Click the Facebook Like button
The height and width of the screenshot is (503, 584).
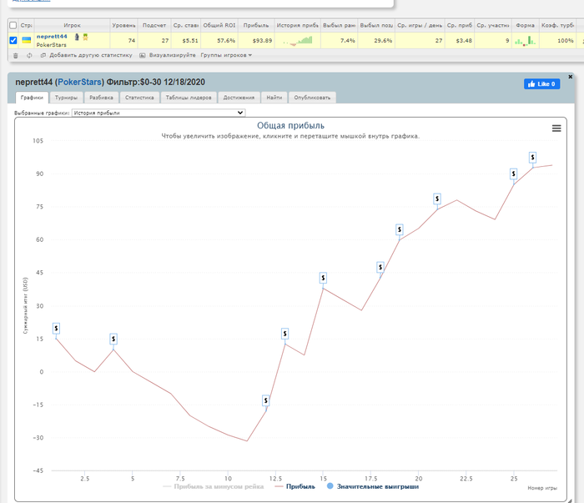pyautogui.click(x=542, y=84)
